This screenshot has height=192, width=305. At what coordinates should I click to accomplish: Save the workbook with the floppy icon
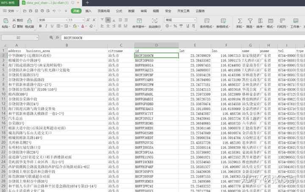pyautogui.click(x=30, y=11)
